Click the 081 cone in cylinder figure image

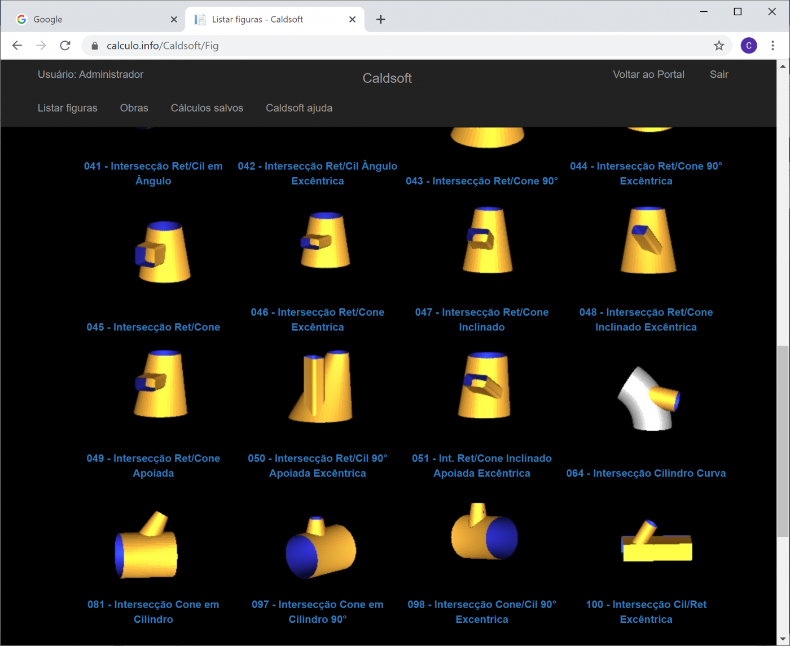(147, 546)
